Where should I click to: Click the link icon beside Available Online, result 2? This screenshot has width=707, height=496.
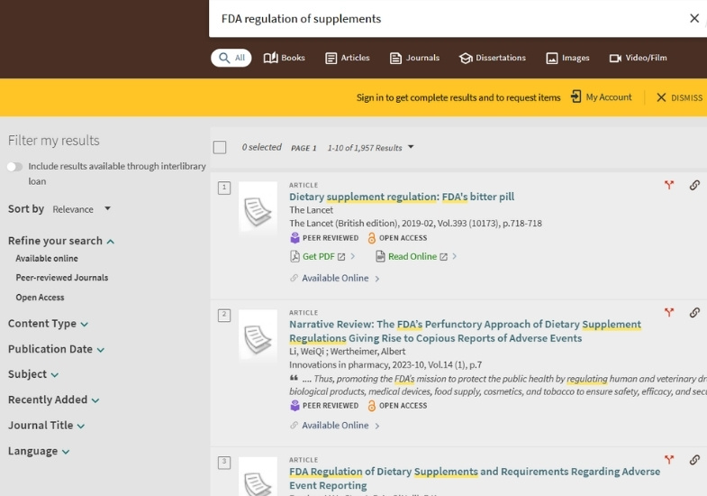tap(294, 425)
